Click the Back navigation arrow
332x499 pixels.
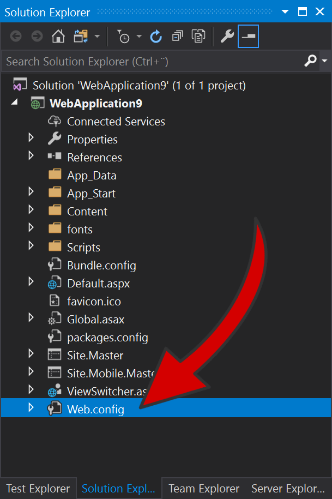click(x=15, y=36)
